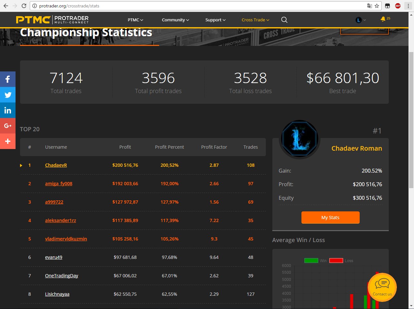Click the translate page icon
The image size is (414, 309).
pos(369,6)
